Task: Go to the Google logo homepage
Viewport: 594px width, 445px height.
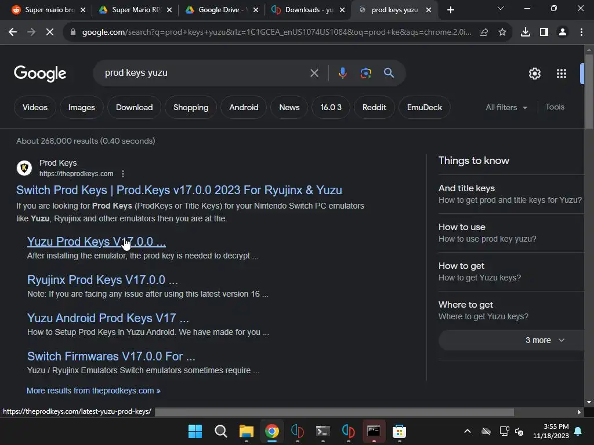Action: 40,74
